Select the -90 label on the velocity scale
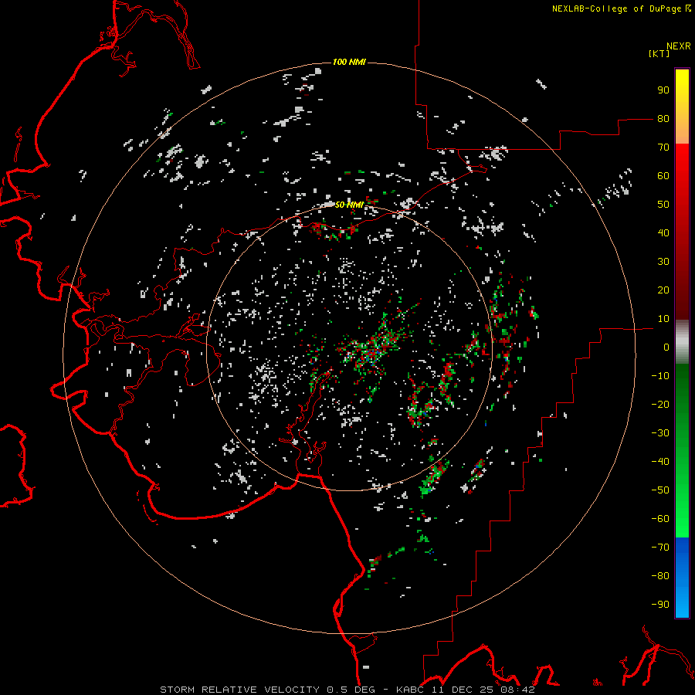Viewport: 695px width, 695px height. 660,605
